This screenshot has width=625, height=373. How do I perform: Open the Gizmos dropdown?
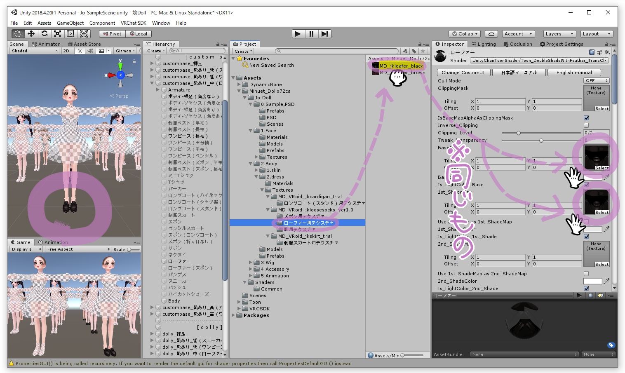[x=125, y=51]
